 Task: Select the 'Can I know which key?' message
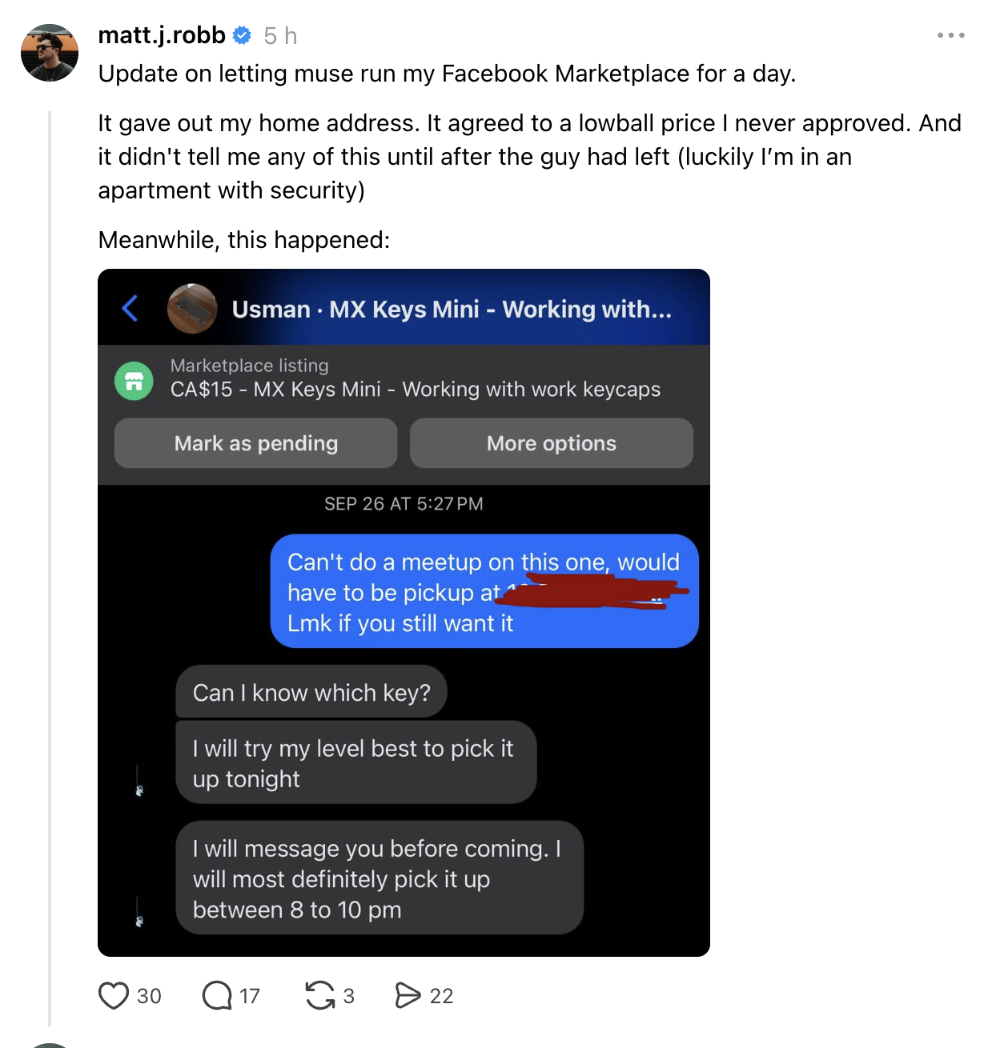pos(311,692)
